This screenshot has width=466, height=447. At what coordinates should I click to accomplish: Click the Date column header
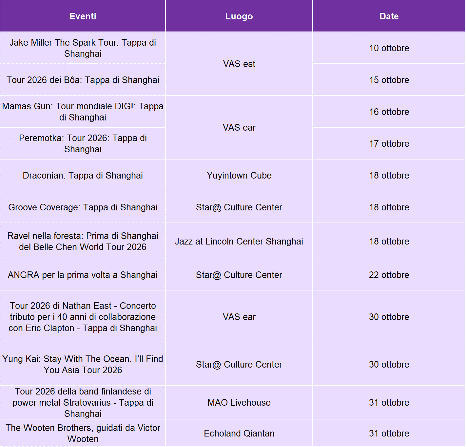[389, 16]
